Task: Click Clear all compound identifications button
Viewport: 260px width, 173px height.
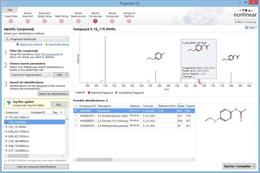Action: [x=36, y=167]
